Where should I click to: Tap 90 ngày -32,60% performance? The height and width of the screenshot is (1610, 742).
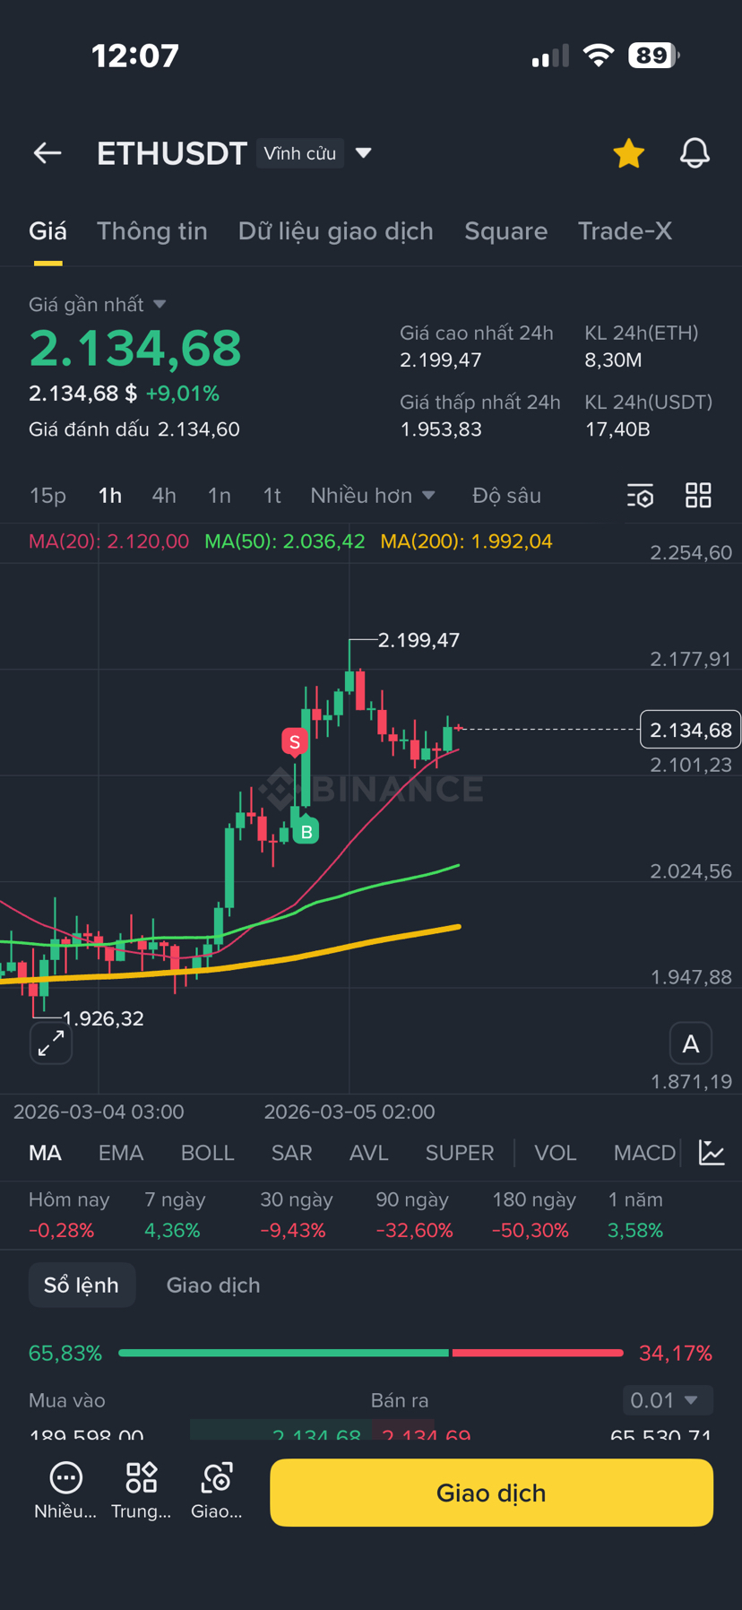click(x=414, y=1215)
